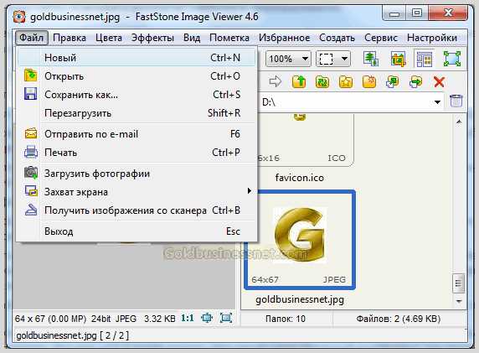Click the floppy disk save icon
479x353 pixels.
click(30, 94)
